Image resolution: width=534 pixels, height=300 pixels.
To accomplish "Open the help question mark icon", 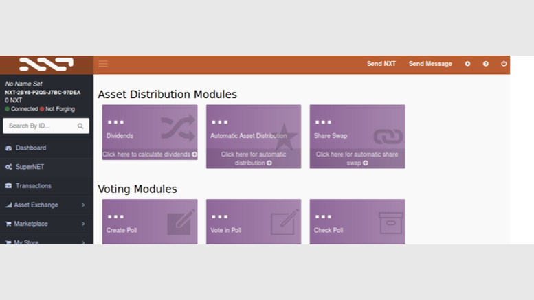I will pos(486,64).
